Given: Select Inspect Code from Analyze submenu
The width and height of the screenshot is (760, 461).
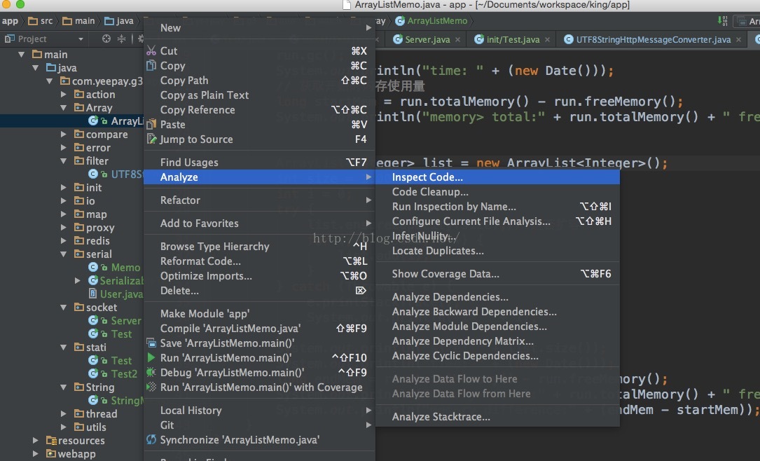Looking at the screenshot, I should point(427,177).
